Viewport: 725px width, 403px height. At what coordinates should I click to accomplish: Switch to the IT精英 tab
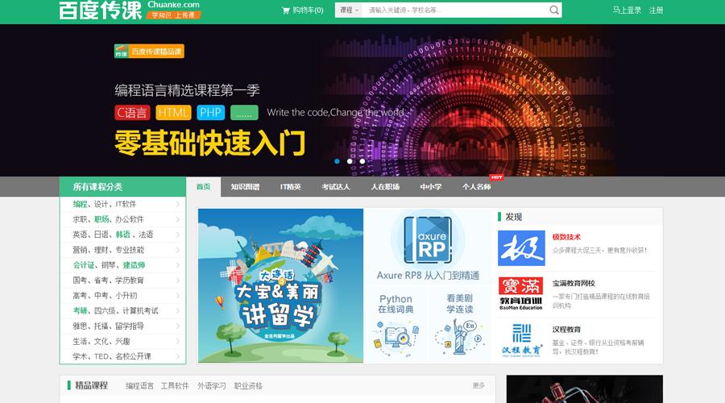tap(290, 187)
